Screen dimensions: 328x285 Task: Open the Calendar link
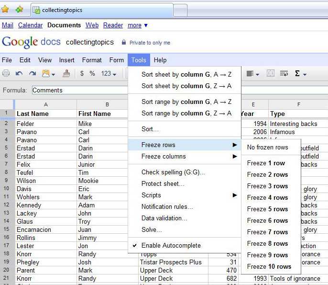click(x=30, y=25)
